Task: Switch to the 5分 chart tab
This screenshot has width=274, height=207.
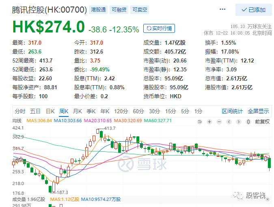Action: [185, 111]
